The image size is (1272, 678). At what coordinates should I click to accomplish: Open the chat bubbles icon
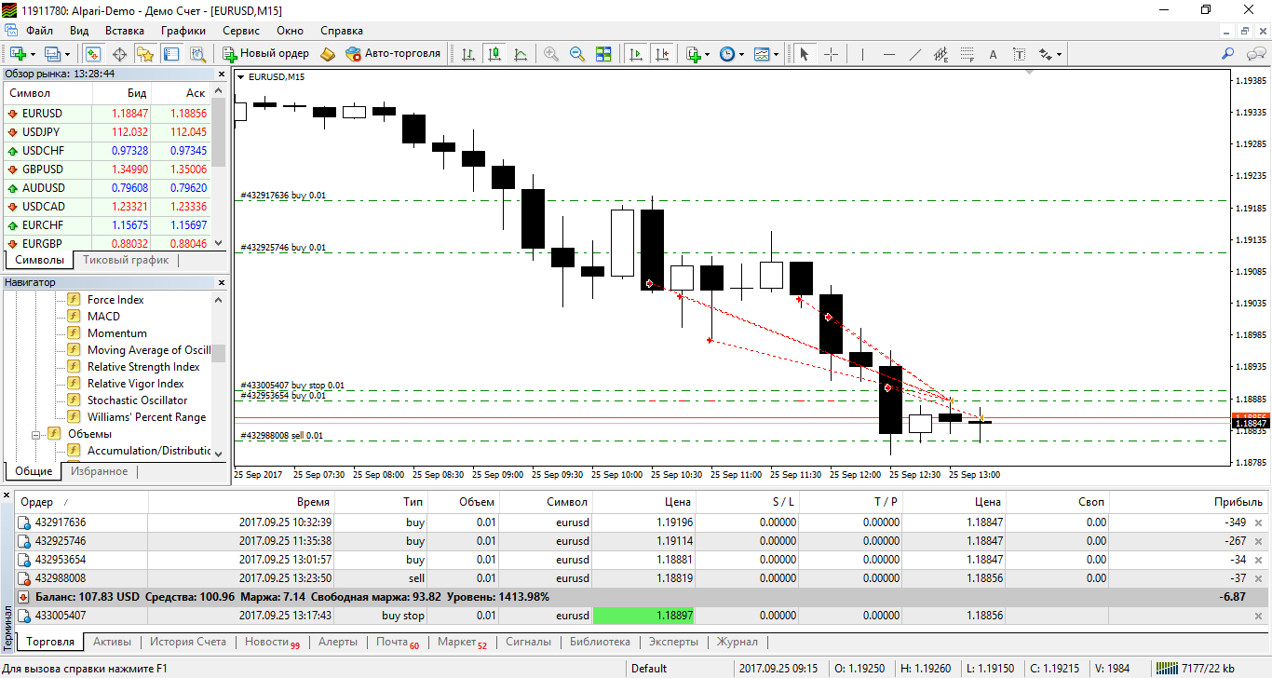[1254, 54]
